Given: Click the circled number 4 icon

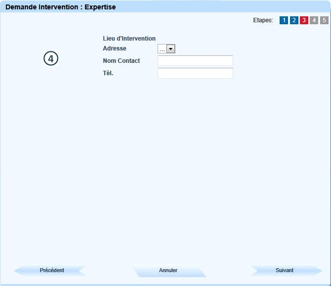Looking at the screenshot, I should 51,58.
